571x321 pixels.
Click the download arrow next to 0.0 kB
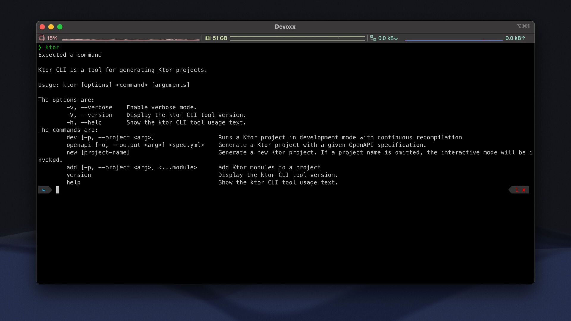click(x=396, y=38)
